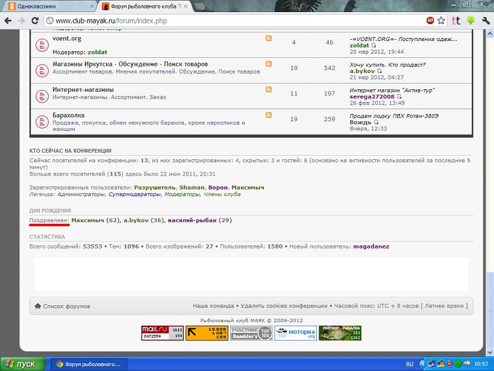The image size is (494, 371).
Task: Click the Rambler's Top 100 banner
Action: pos(251,333)
